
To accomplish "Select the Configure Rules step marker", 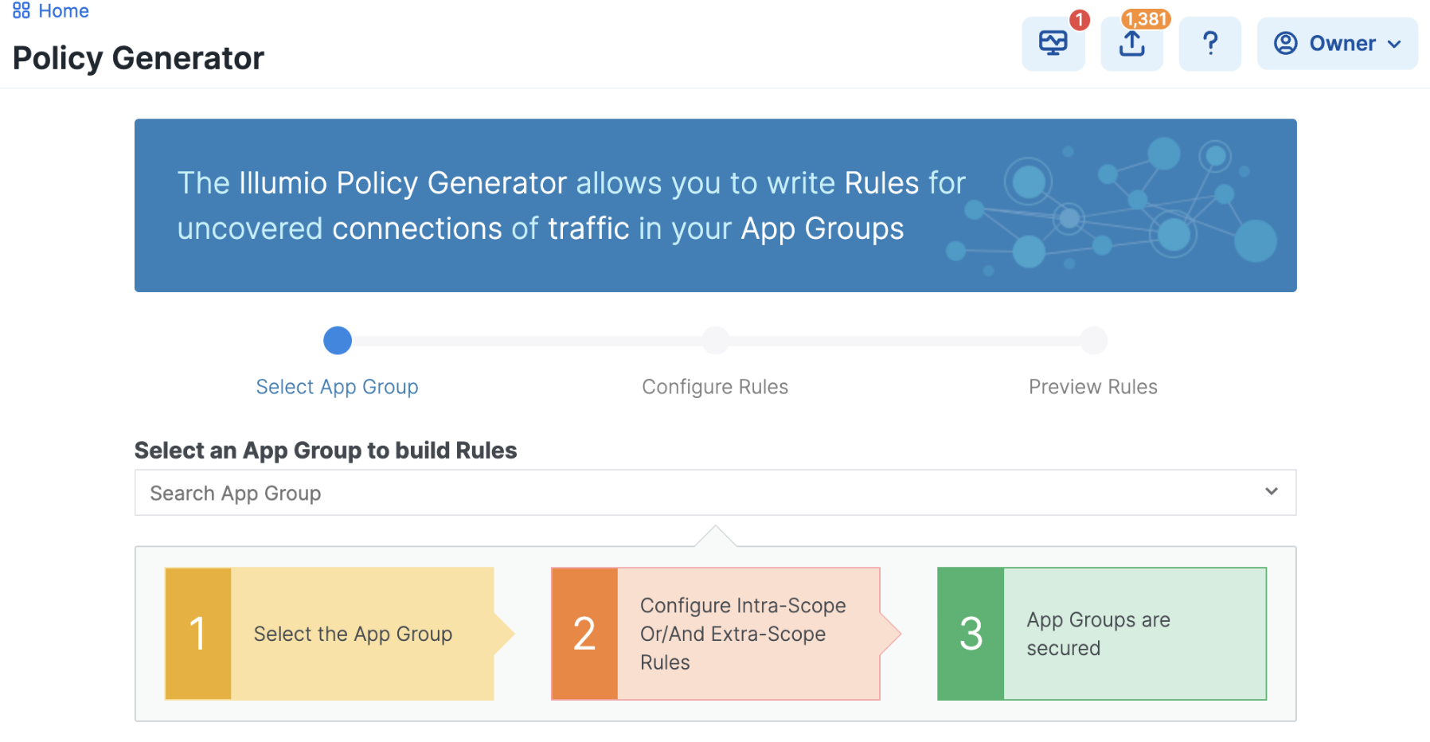I will click(714, 341).
